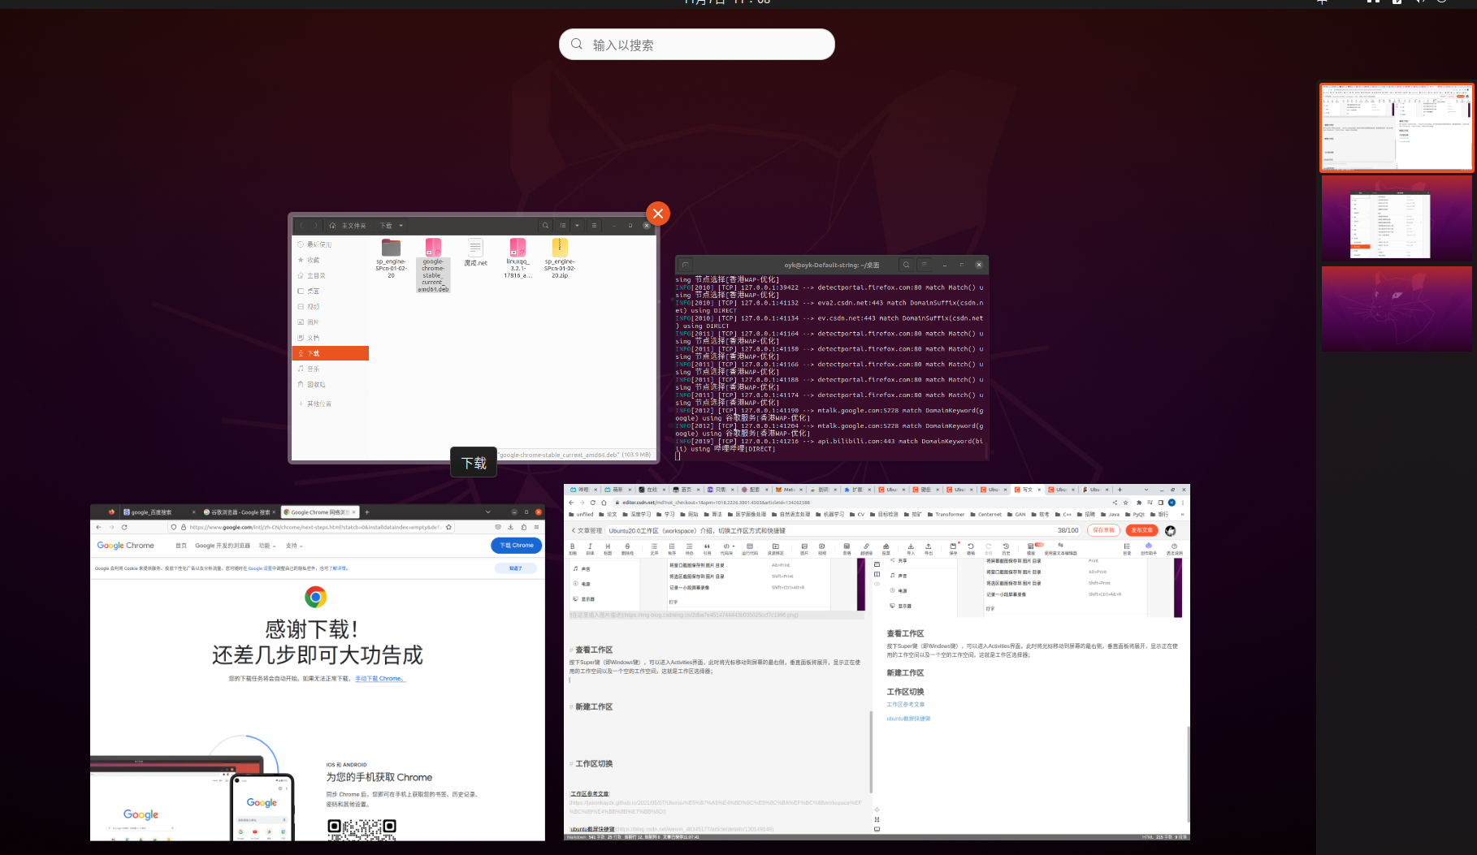The width and height of the screenshot is (1477, 855).
Task: Expand 功能 dropdown on Chrome page
Action: [267, 546]
